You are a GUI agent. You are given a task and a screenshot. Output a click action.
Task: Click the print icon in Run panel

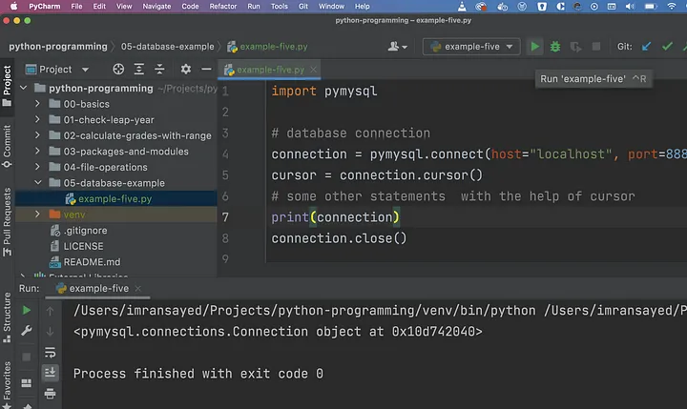50,393
